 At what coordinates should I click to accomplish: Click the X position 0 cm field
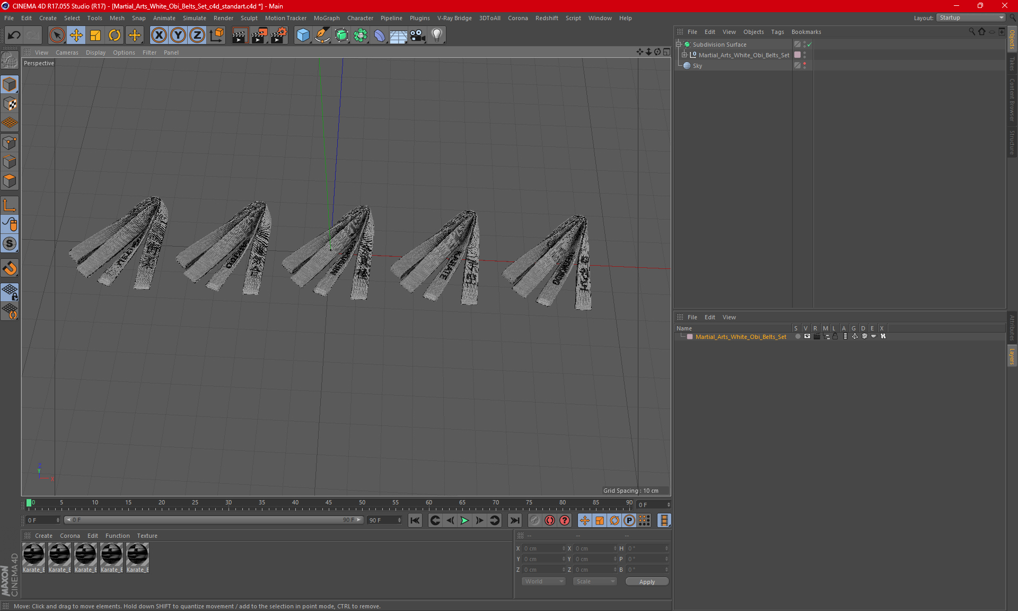point(545,548)
